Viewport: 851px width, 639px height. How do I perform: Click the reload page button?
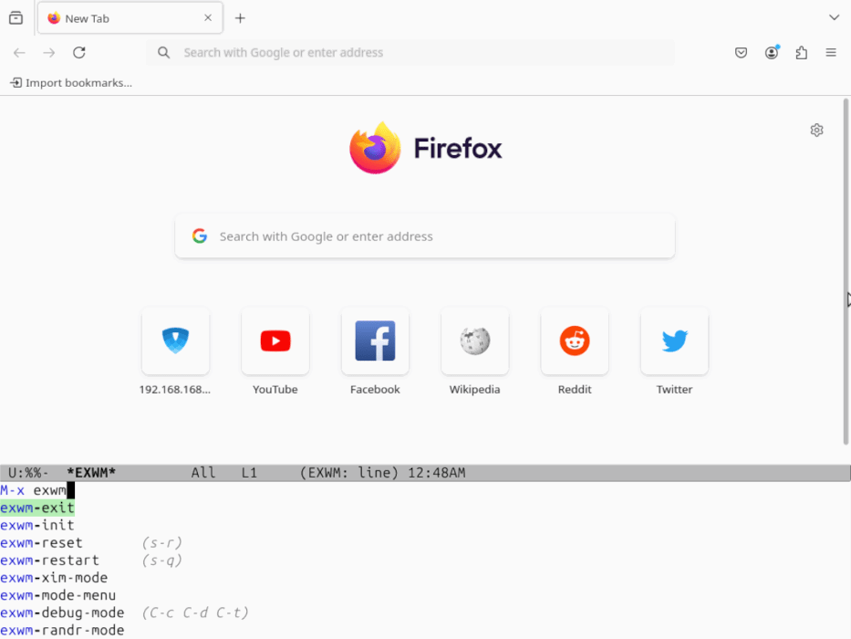[79, 53]
